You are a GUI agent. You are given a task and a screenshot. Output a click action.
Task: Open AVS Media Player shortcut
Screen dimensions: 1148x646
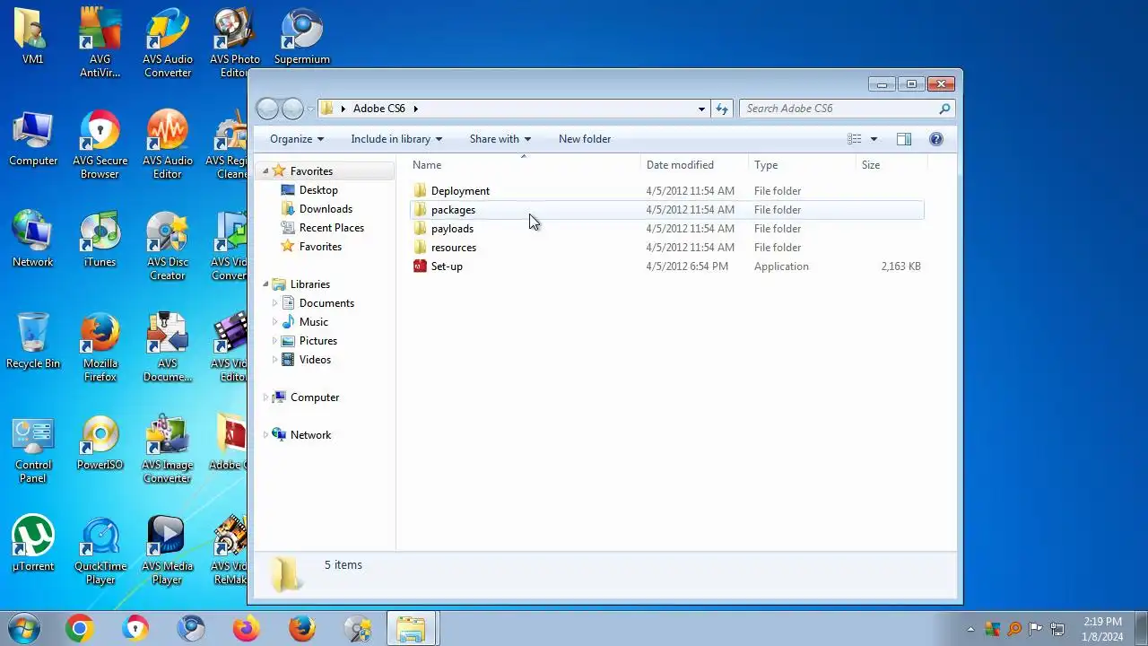point(167,551)
